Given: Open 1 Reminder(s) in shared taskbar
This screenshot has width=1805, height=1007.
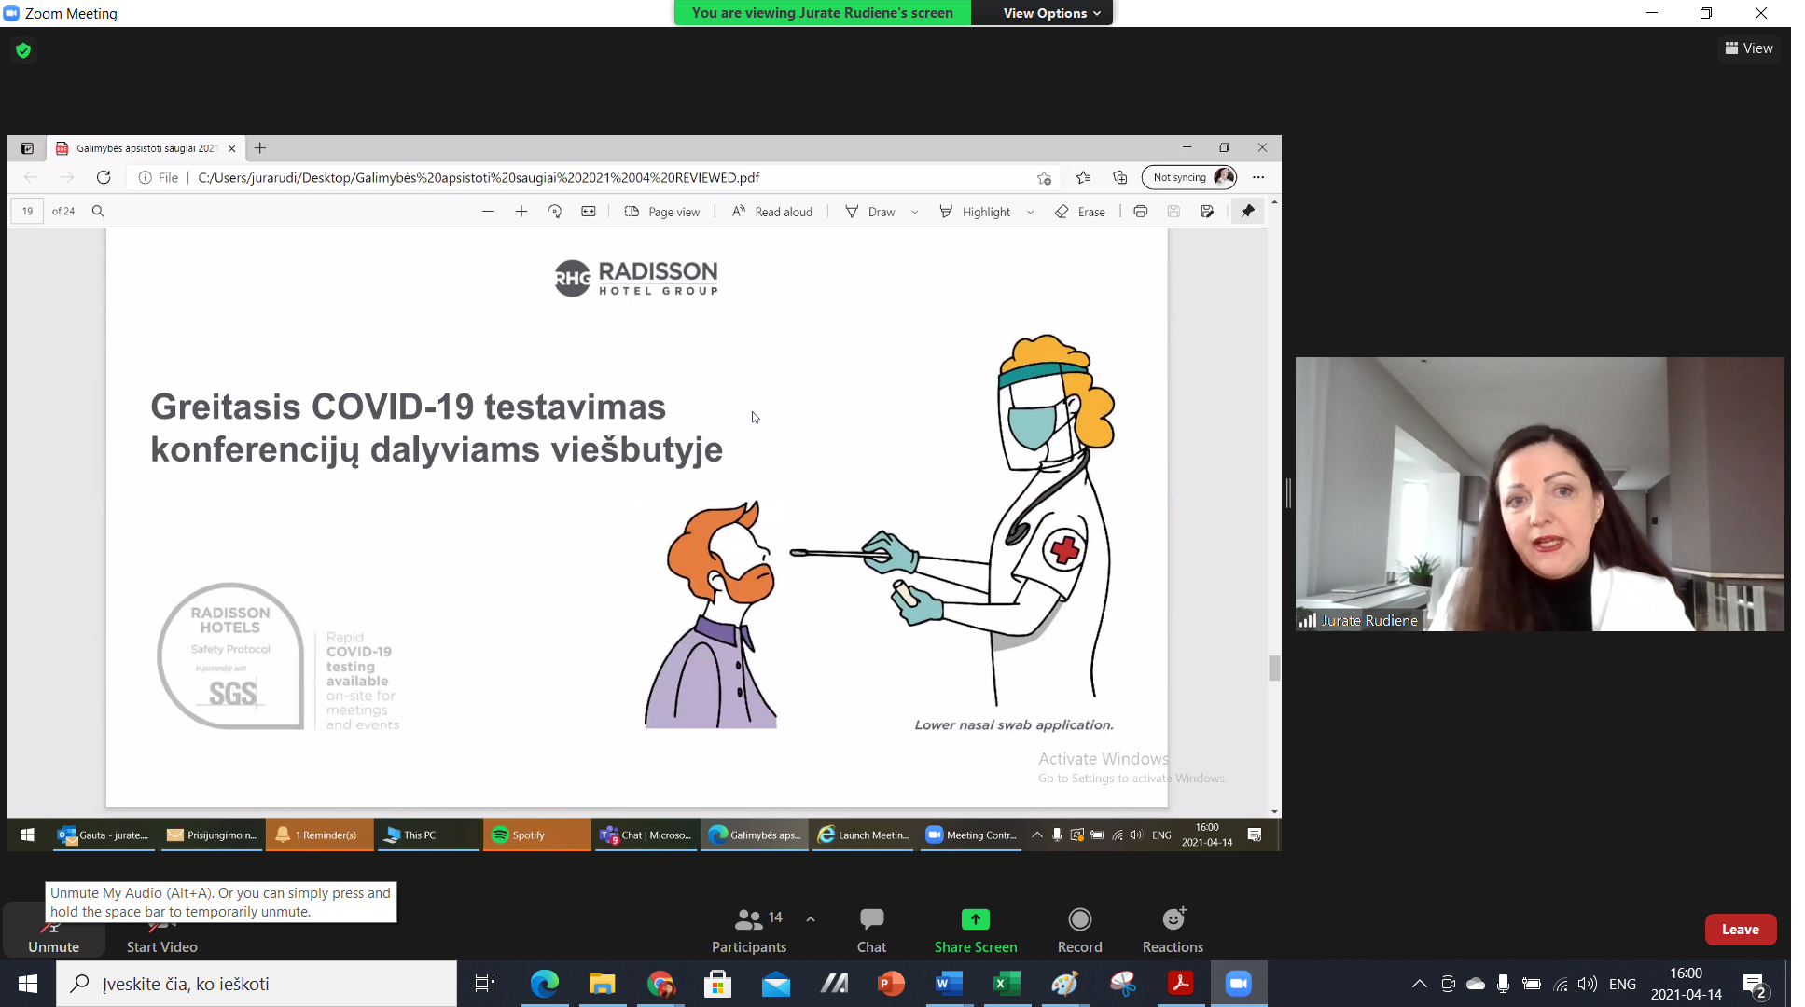Looking at the screenshot, I should click(x=320, y=835).
